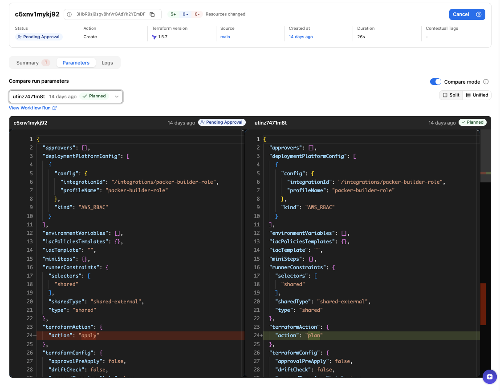Click the stop icon inside Cancel button
Viewport: 500px width, 391px height.
point(479,14)
